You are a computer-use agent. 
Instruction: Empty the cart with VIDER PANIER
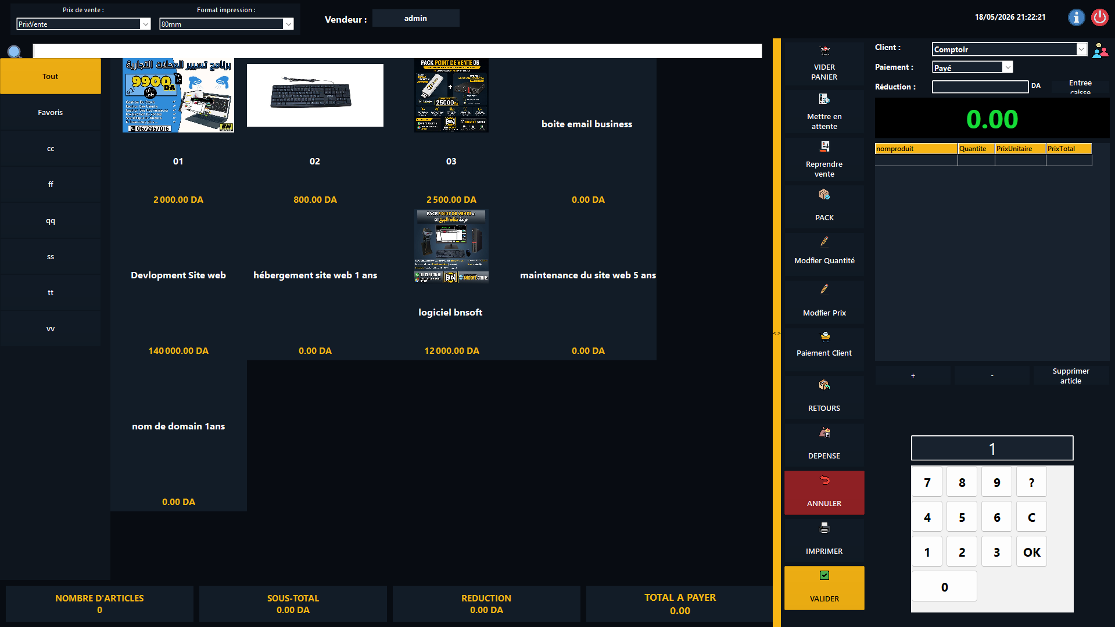tap(824, 64)
